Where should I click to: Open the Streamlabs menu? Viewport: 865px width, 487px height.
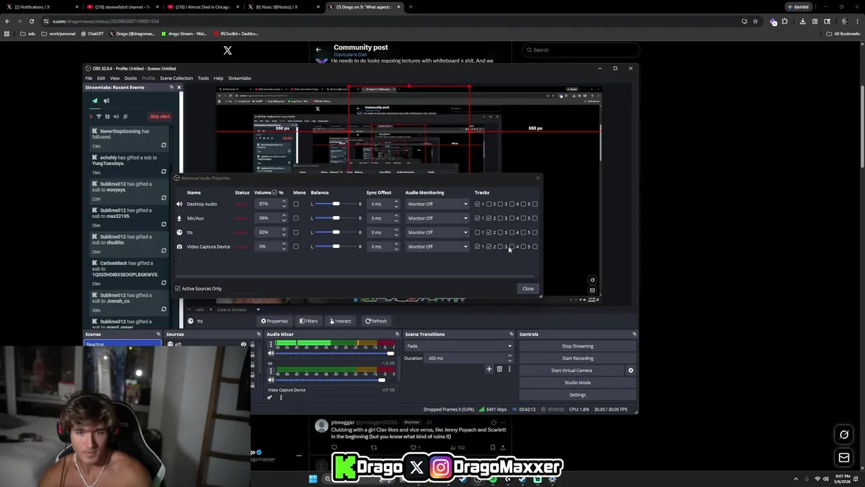click(x=239, y=78)
